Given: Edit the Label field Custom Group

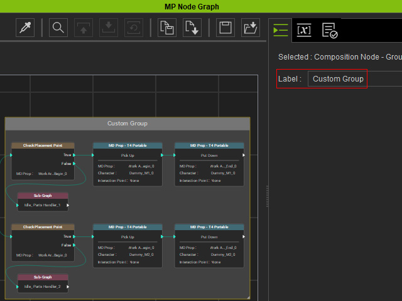Looking at the screenshot, I should click(355, 79).
